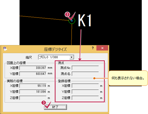
Task: Click the 座標デジタイズ dialog title icon
Action: [x=5, y=49]
